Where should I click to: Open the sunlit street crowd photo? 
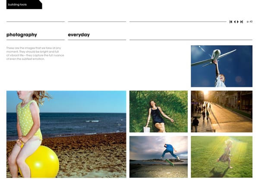click(221, 112)
